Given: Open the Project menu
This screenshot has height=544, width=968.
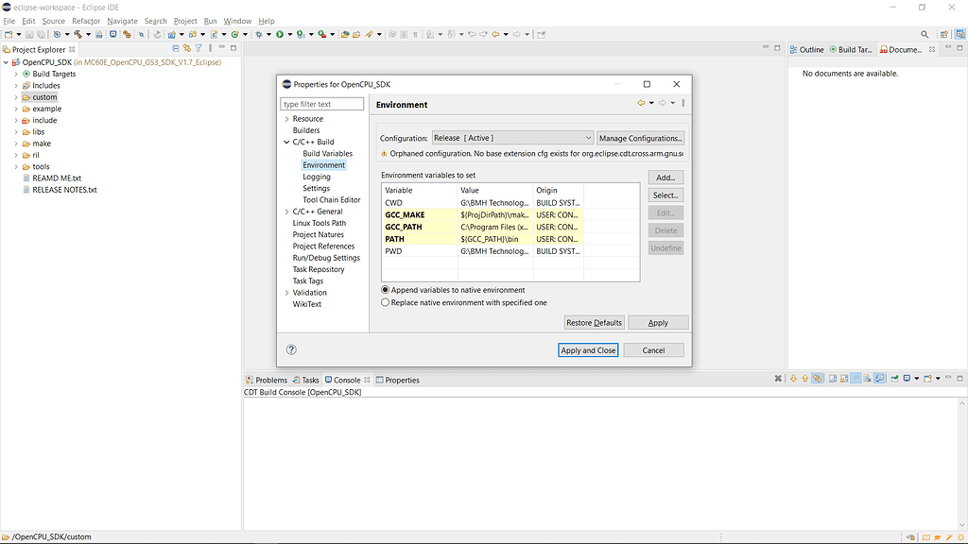Looking at the screenshot, I should tap(184, 20).
